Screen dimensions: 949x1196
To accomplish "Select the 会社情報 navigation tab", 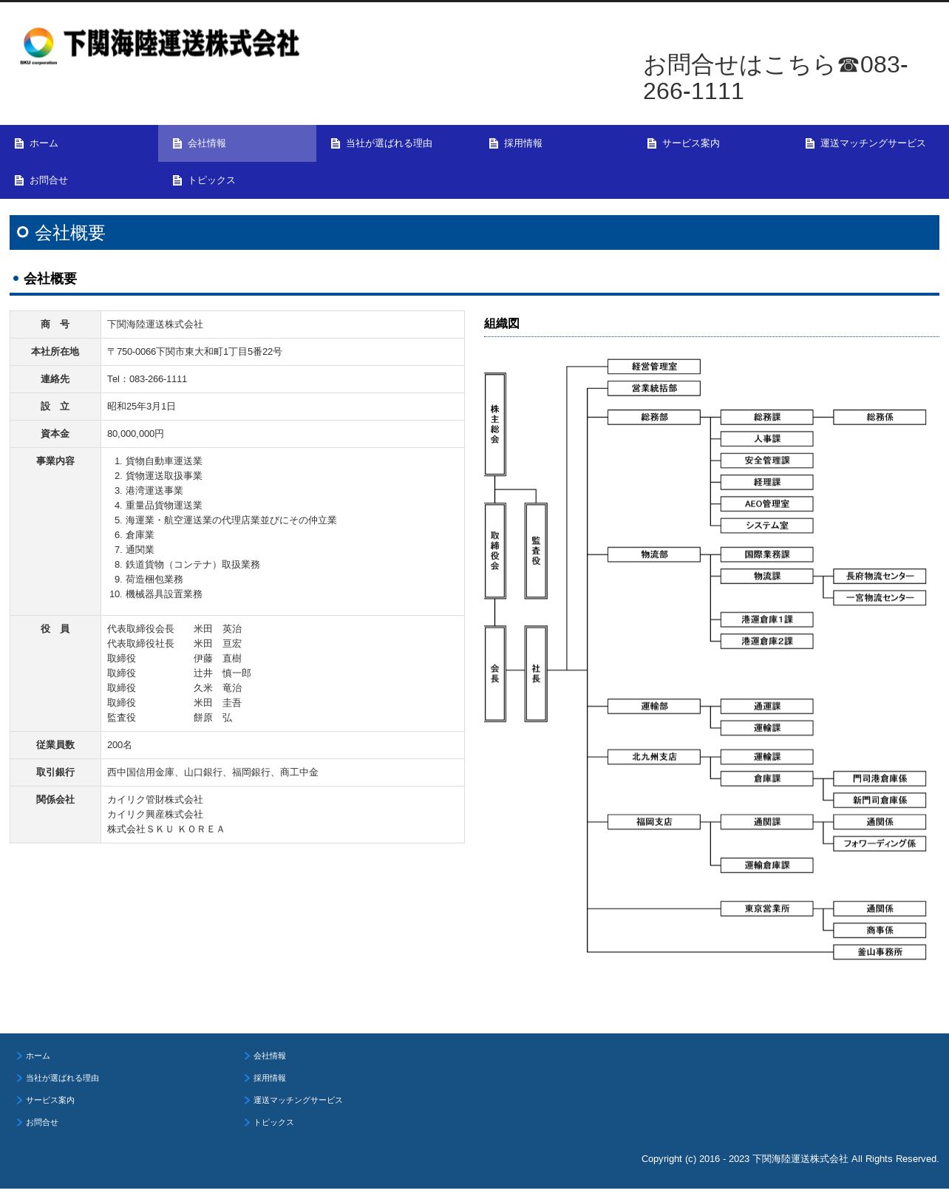I will tap(237, 143).
